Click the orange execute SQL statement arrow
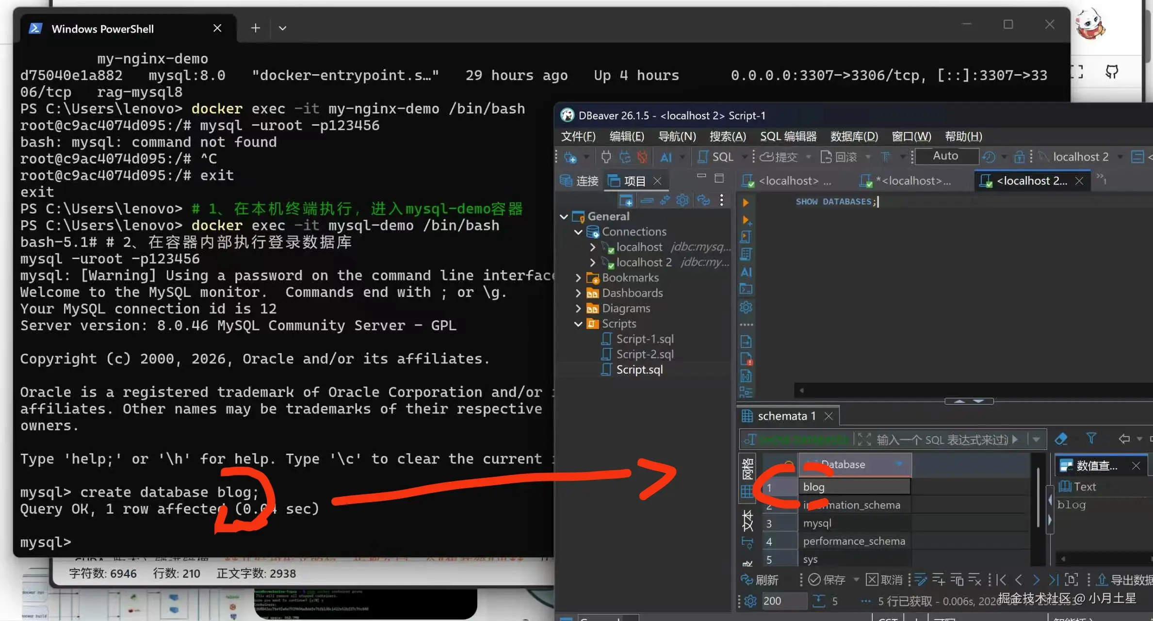 (x=746, y=202)
